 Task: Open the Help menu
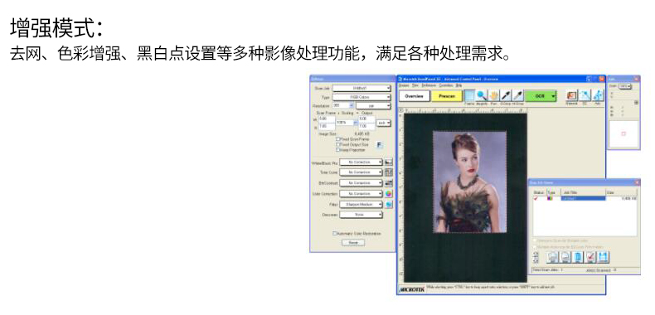tap(458, 85)
